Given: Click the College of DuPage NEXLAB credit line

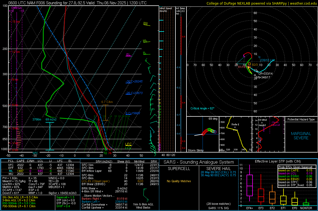Looking at the screenshot, I should pos(261,3).
